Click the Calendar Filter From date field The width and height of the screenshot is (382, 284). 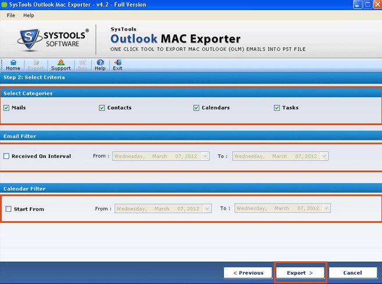163,209
